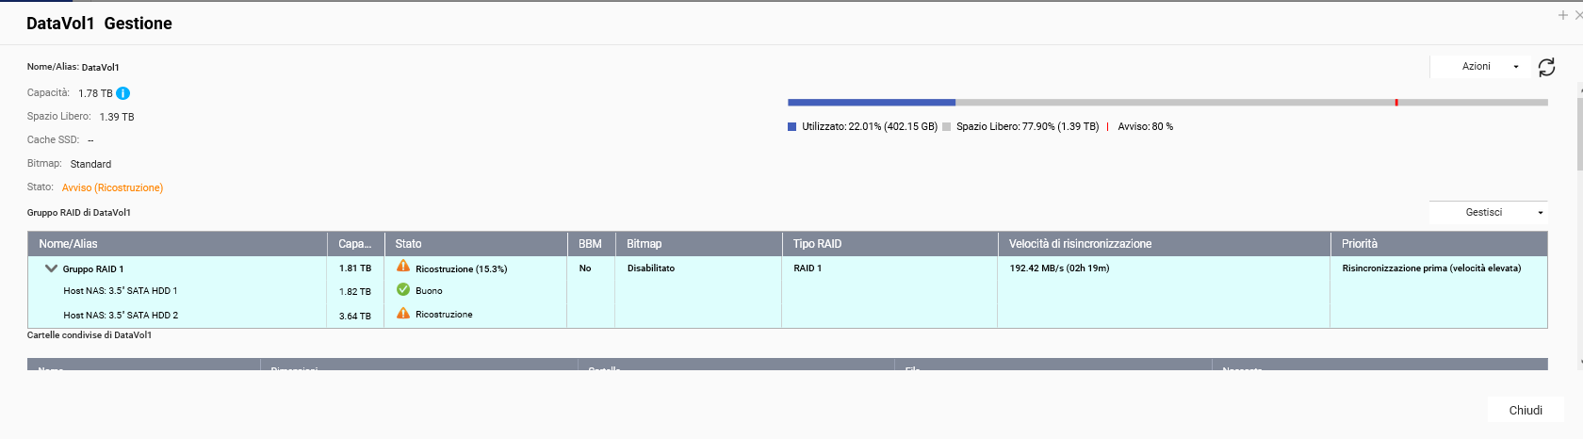Select the Host NAS 3.5" SATA HDD 1 row
Screen dimensions: 1583x439
click(x=121, y=291)
